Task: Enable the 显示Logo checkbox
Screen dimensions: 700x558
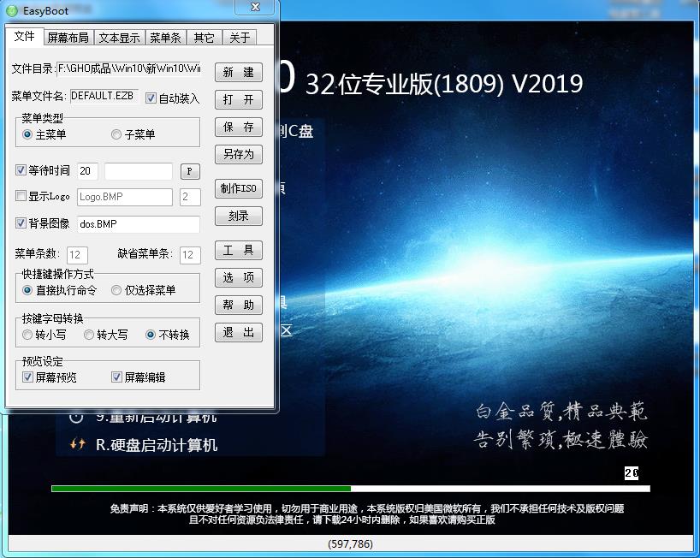Action: tap(21, 197)
